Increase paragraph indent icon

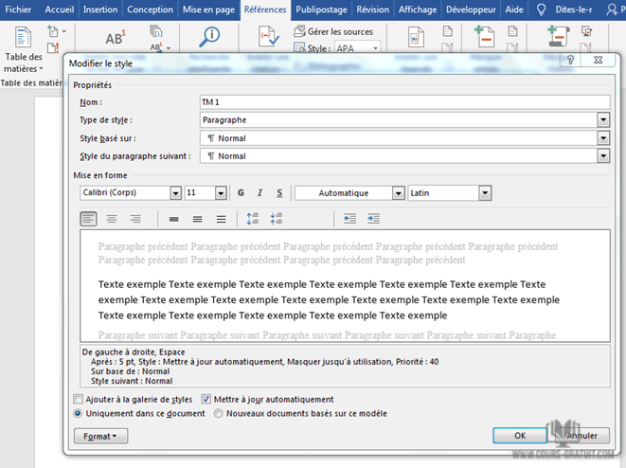point(373,219)
